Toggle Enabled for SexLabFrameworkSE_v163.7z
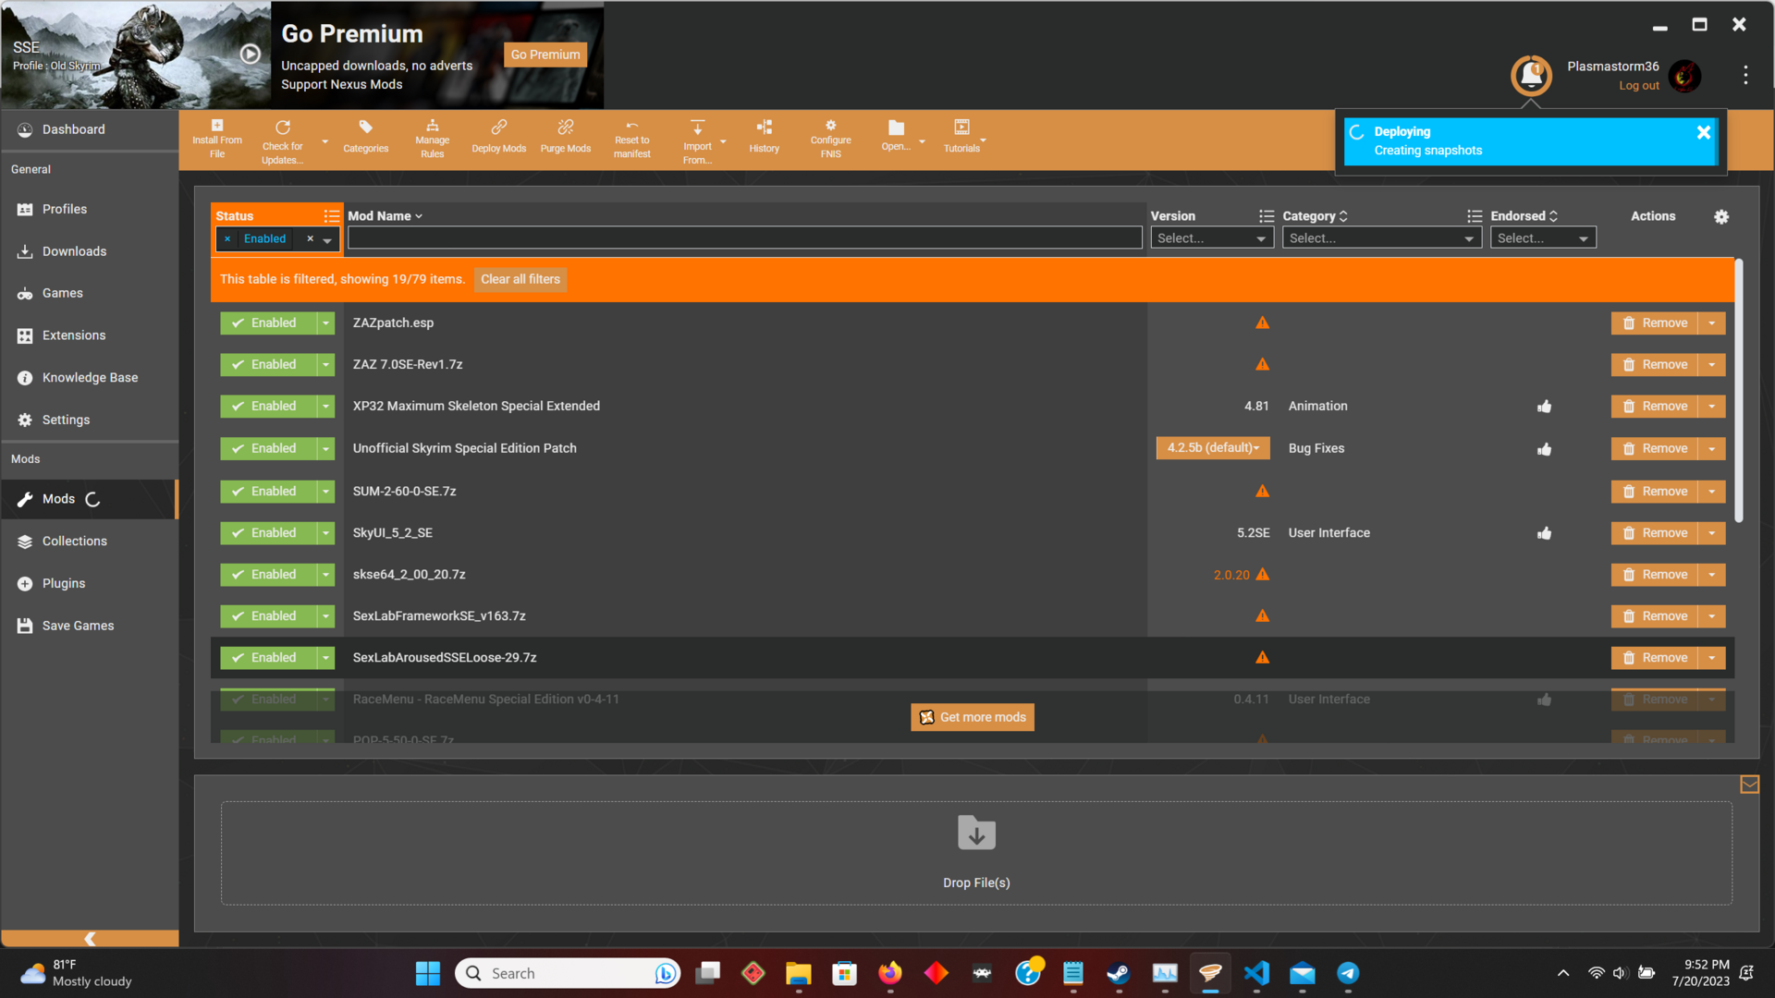 point(268,615)
